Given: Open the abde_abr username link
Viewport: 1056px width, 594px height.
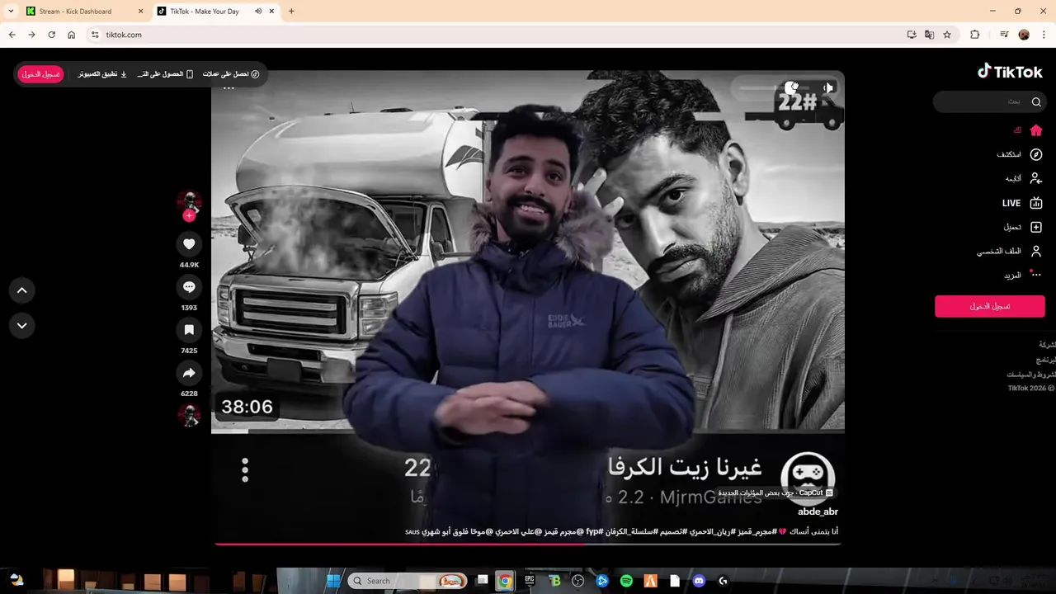Looking at the screenshot, I should click(818, 511).
